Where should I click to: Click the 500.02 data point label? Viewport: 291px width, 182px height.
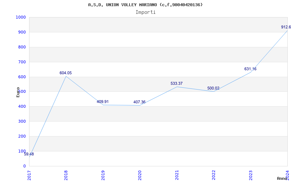tap(213, 88)
